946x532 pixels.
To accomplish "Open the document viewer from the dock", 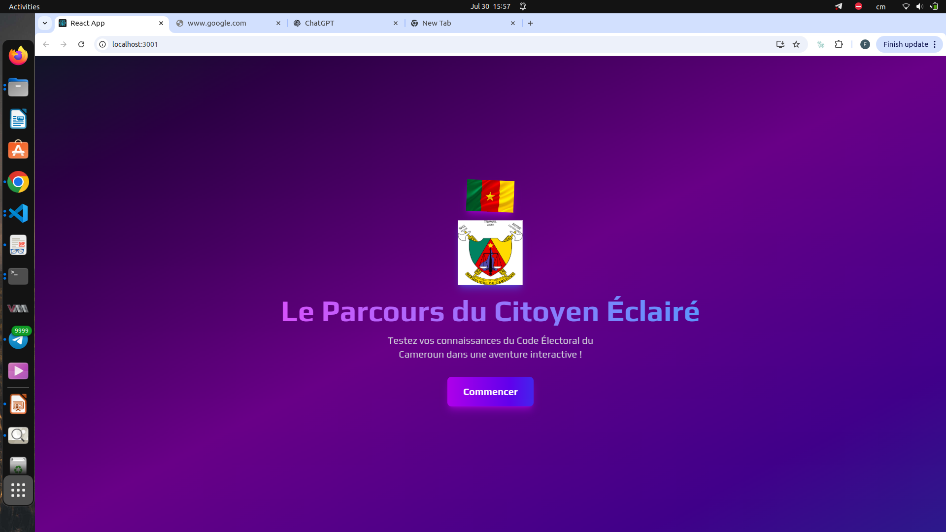I will click(x=18, y=245).
